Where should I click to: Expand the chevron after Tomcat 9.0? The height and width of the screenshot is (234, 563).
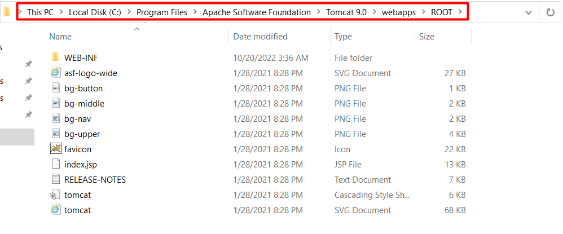[375, 12]
